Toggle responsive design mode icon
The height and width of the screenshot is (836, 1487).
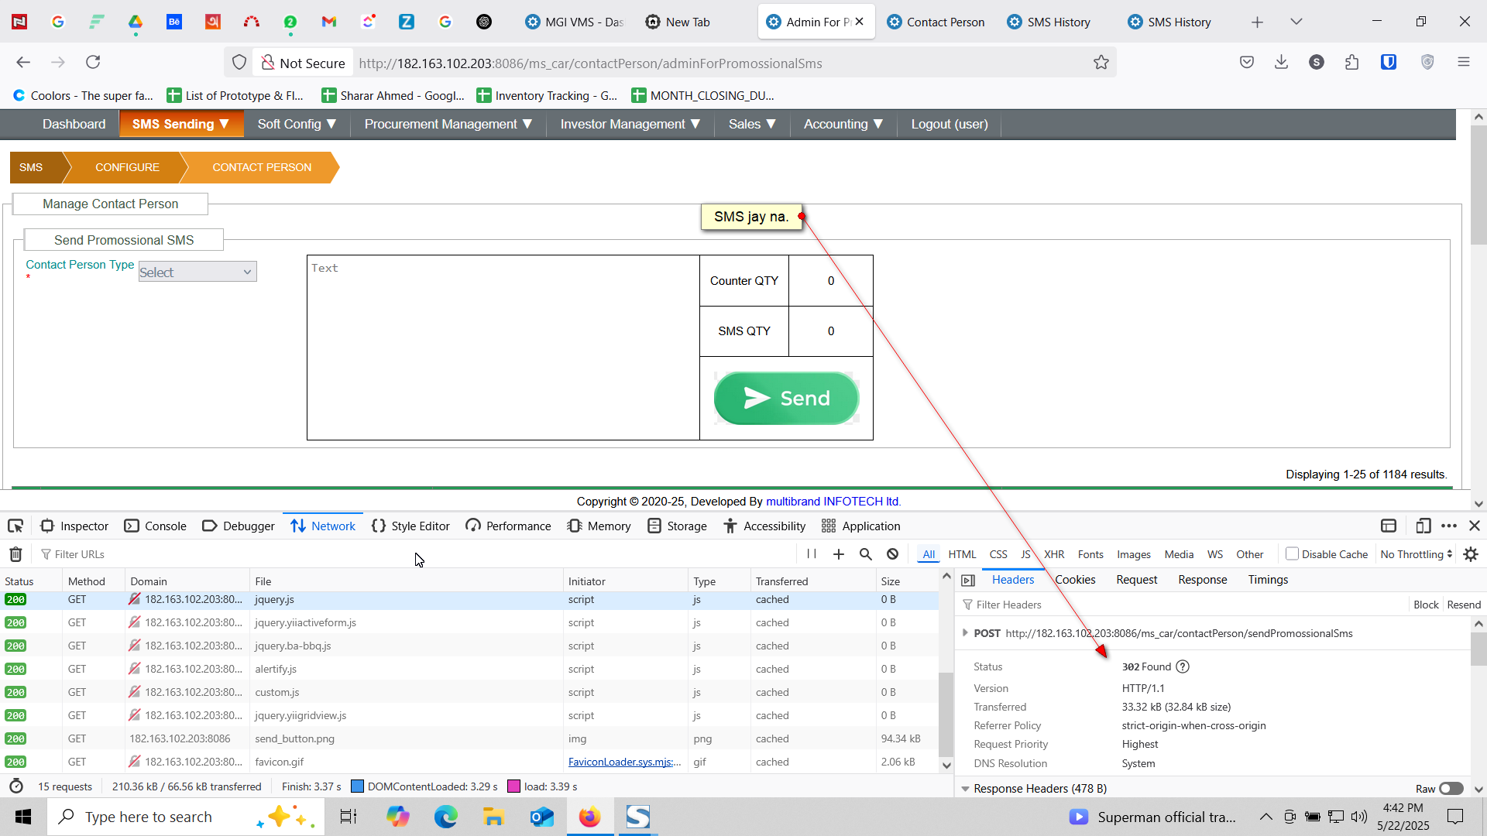coord(1423,526)
